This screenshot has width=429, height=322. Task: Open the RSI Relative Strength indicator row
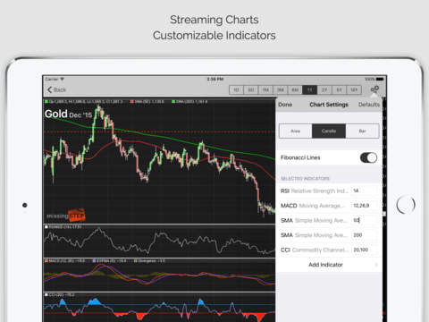pos(329,191)
